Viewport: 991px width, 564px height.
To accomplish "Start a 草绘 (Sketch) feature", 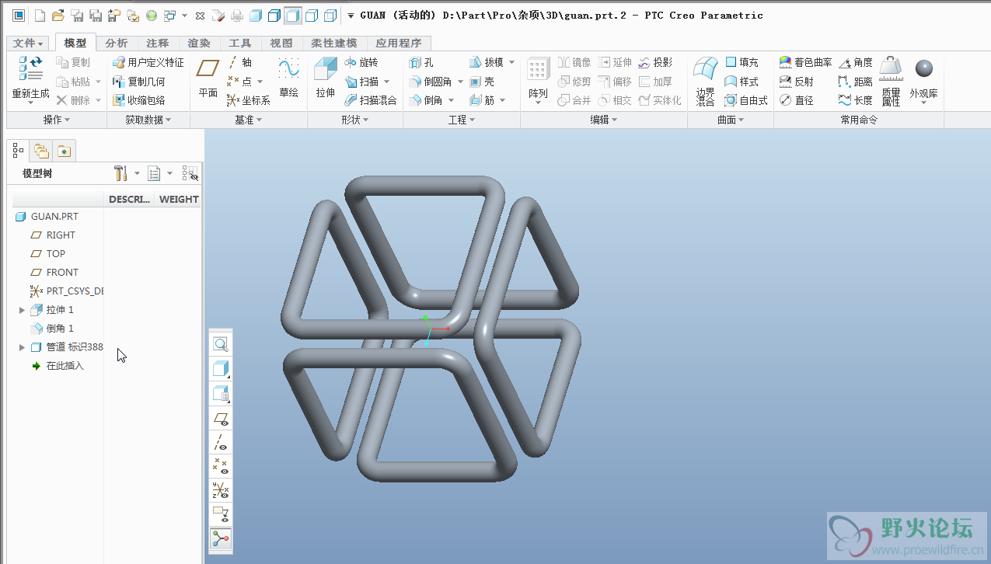I will [x=288, y=79].
